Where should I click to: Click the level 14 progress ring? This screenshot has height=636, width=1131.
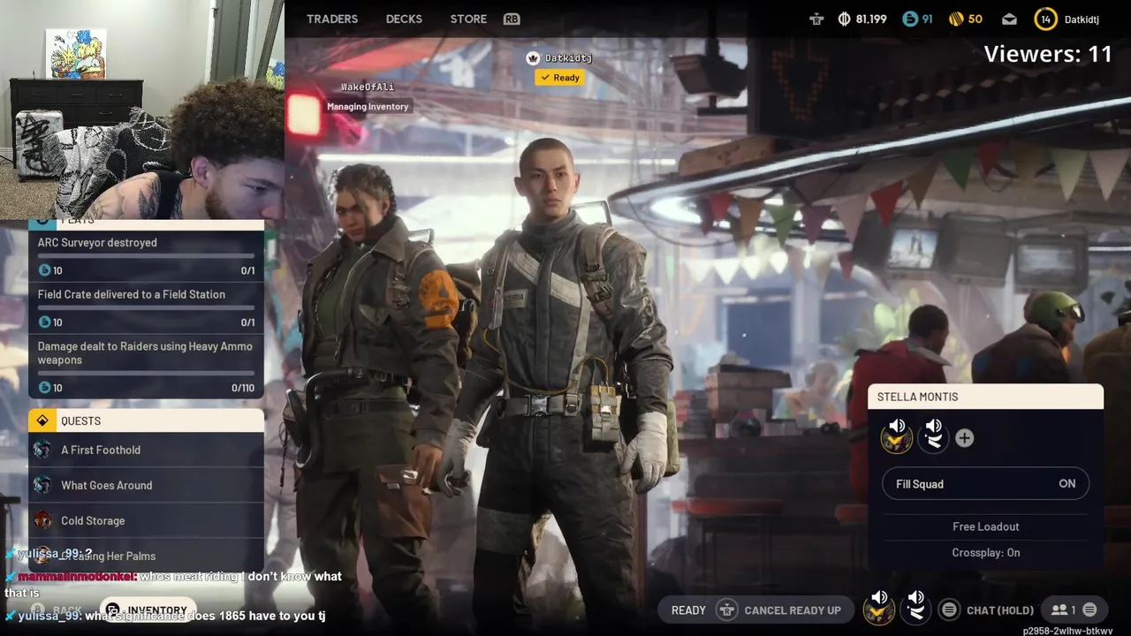1046,19
